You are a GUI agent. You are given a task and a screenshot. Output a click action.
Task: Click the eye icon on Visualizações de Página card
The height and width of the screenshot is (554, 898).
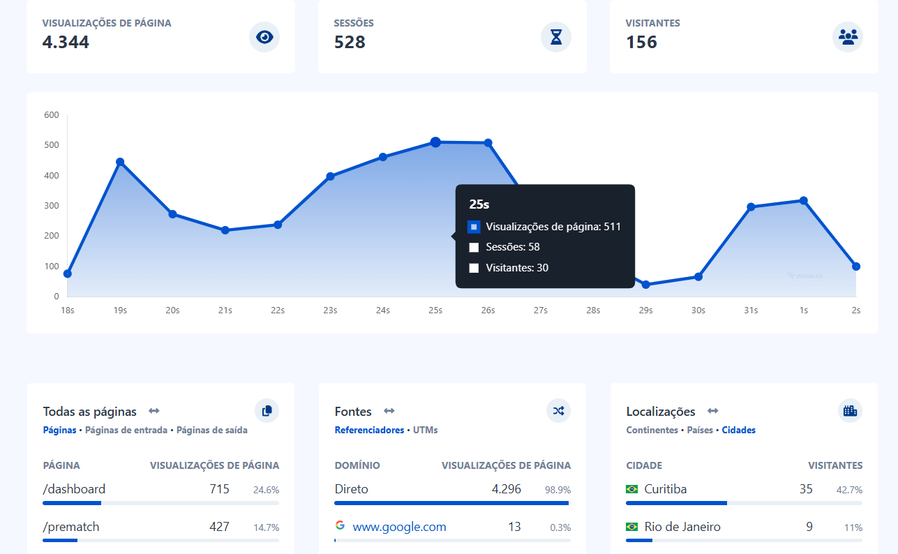coord(264,37)
